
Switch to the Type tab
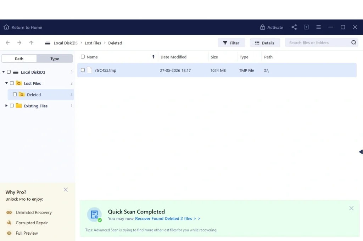point(55,58)
